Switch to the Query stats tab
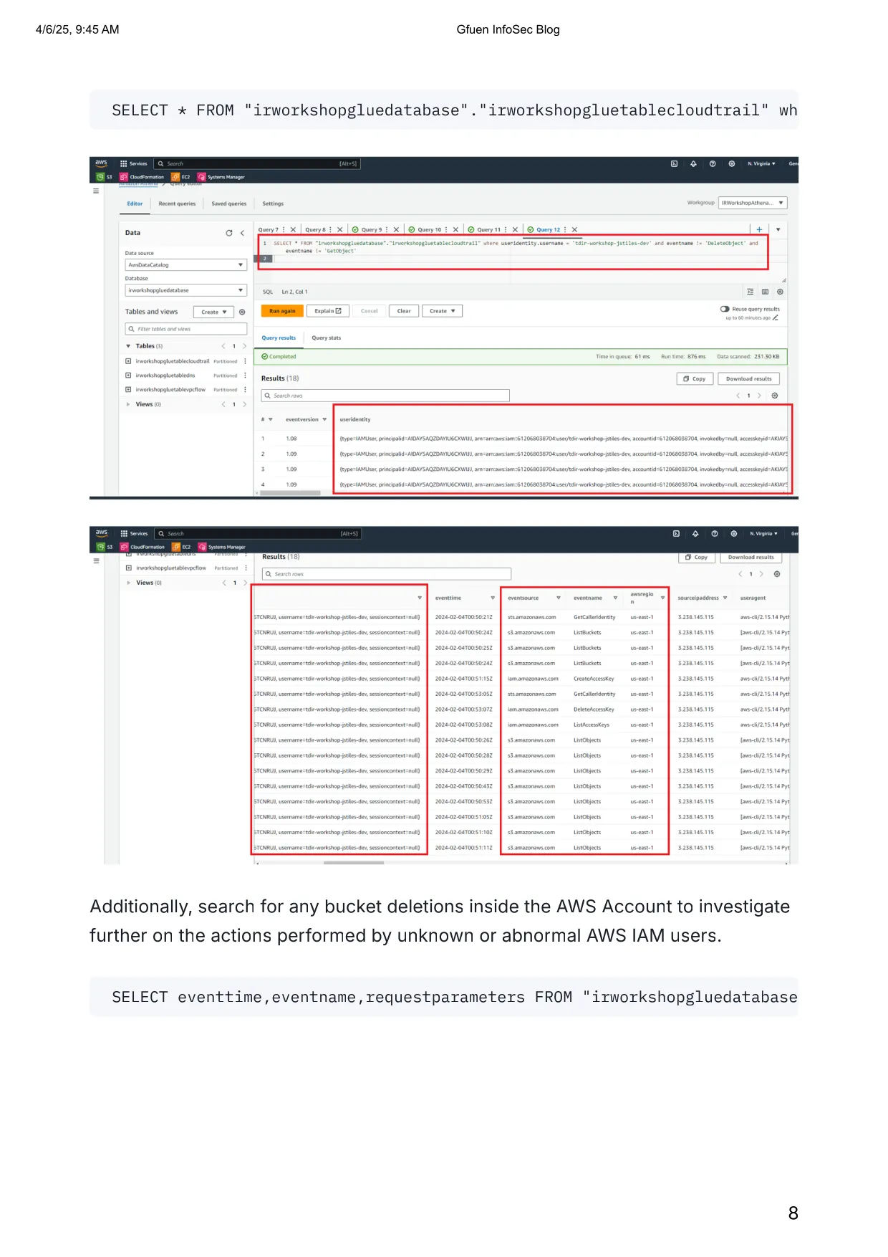Screen dimensions: 888x1257 point(327,338)
